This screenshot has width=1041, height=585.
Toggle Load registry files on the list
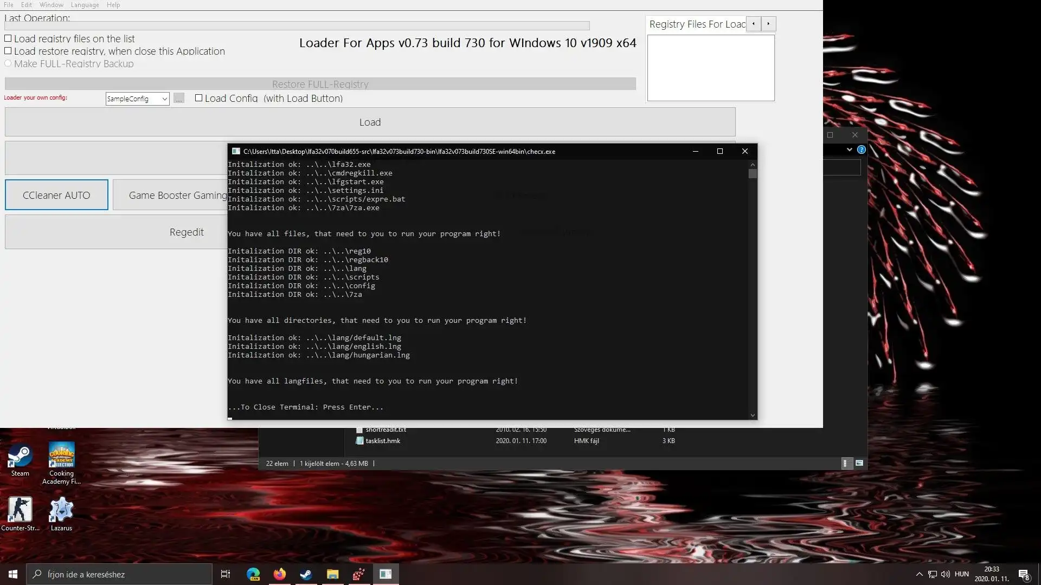pos(8,38)
